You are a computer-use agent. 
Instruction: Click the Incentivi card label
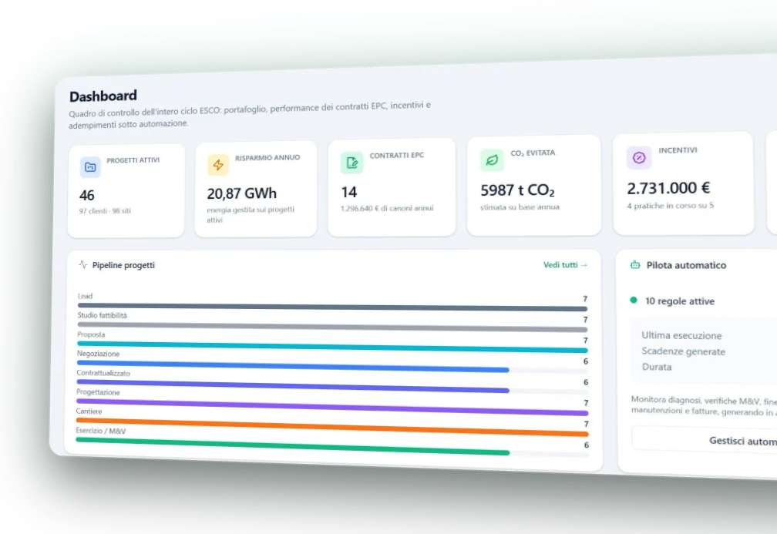(x=678, y=150)
